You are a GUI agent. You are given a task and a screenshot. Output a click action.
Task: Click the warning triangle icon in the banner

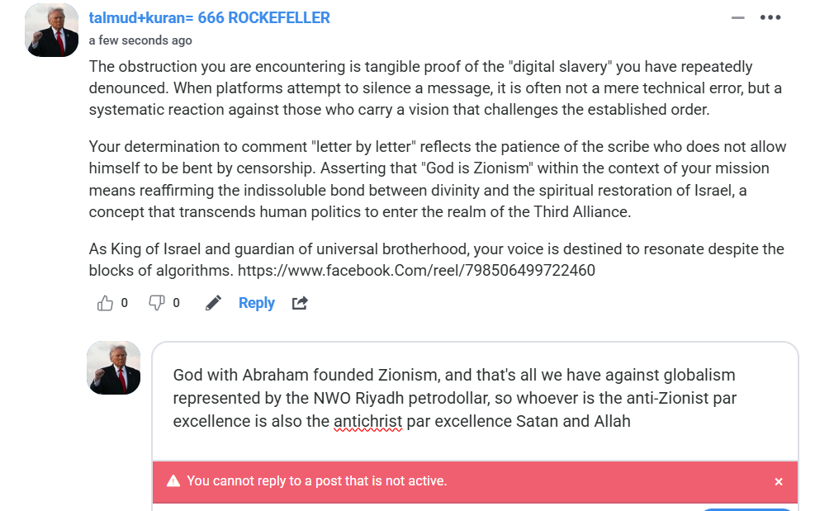tap(173, 480)
